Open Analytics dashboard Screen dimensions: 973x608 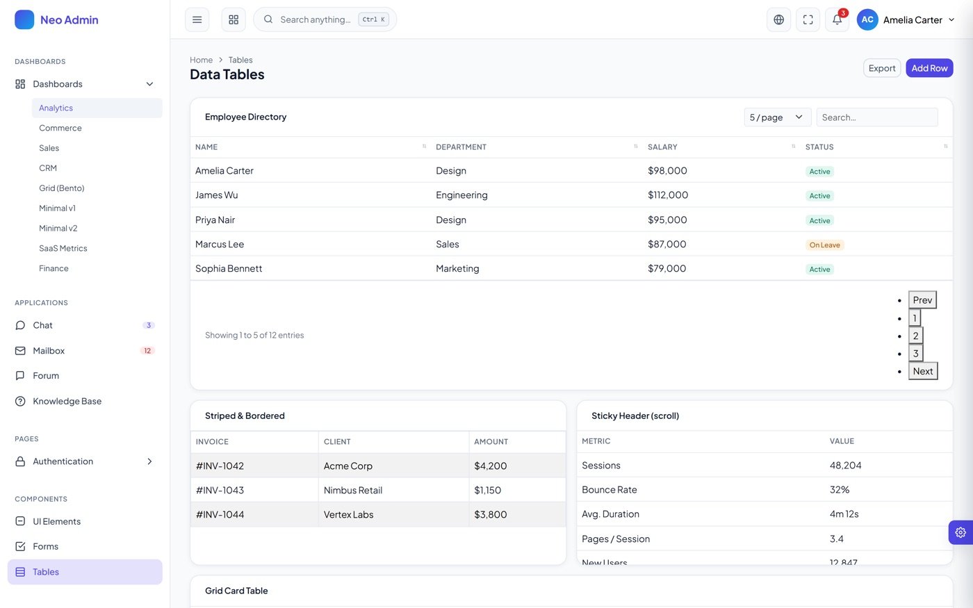click(97, 108)
